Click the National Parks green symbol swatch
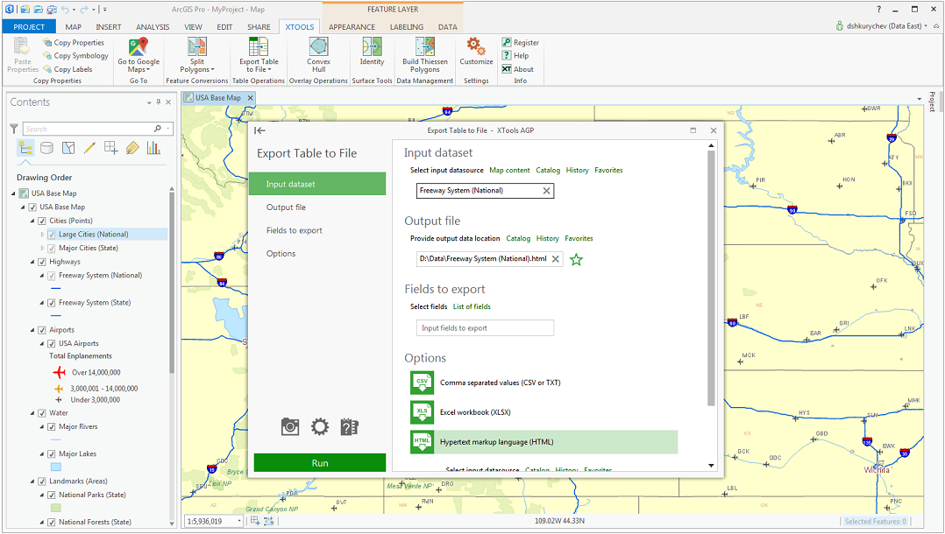The width and height of the screenshot is (945, 534). coord(56,508)
